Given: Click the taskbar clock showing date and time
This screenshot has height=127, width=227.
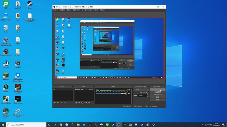Looking at the screenshot, I should (216, 125).
